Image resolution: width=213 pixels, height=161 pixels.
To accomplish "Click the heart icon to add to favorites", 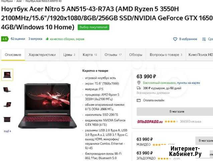I will click(175, 39).
